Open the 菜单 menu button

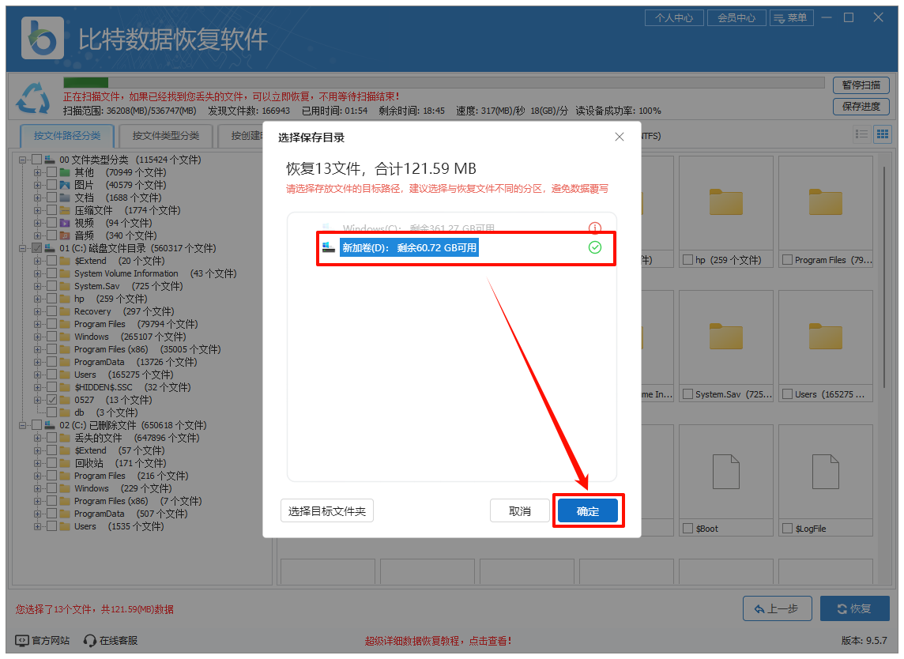791,18
